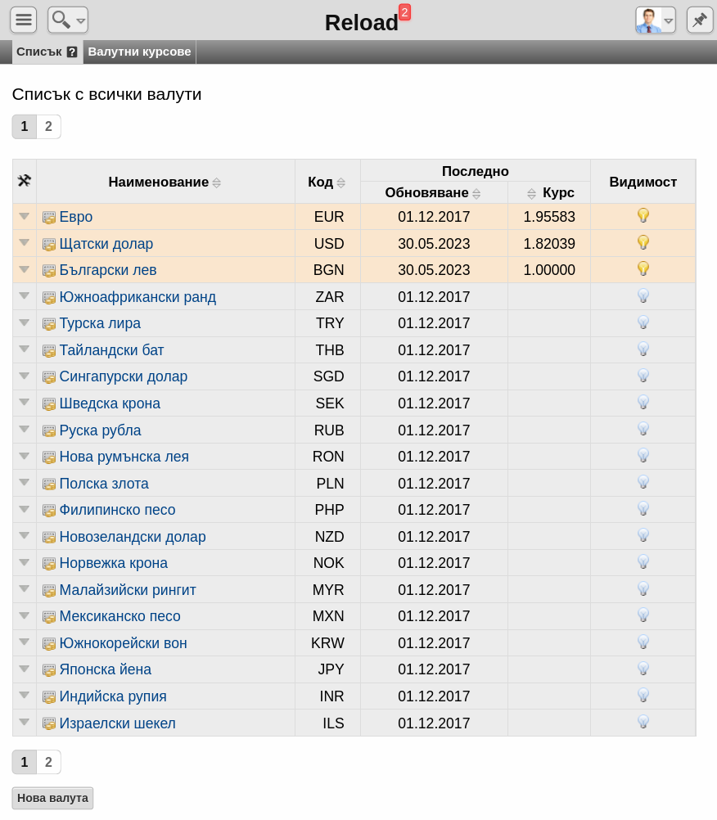Viewport: 717px width, 820px height.
Task: Go to page 2 in the top pager
Action: [x=48, y=127]
